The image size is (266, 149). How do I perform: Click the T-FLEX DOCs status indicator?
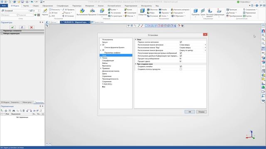point(244,2)
